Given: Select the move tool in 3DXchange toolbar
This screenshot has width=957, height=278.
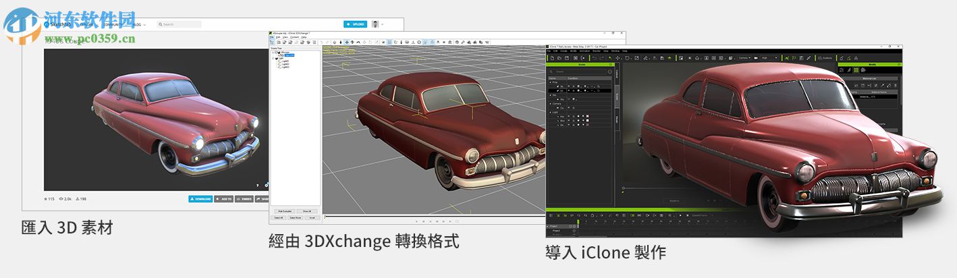Looking at the screenshot, I should (347, 42).
